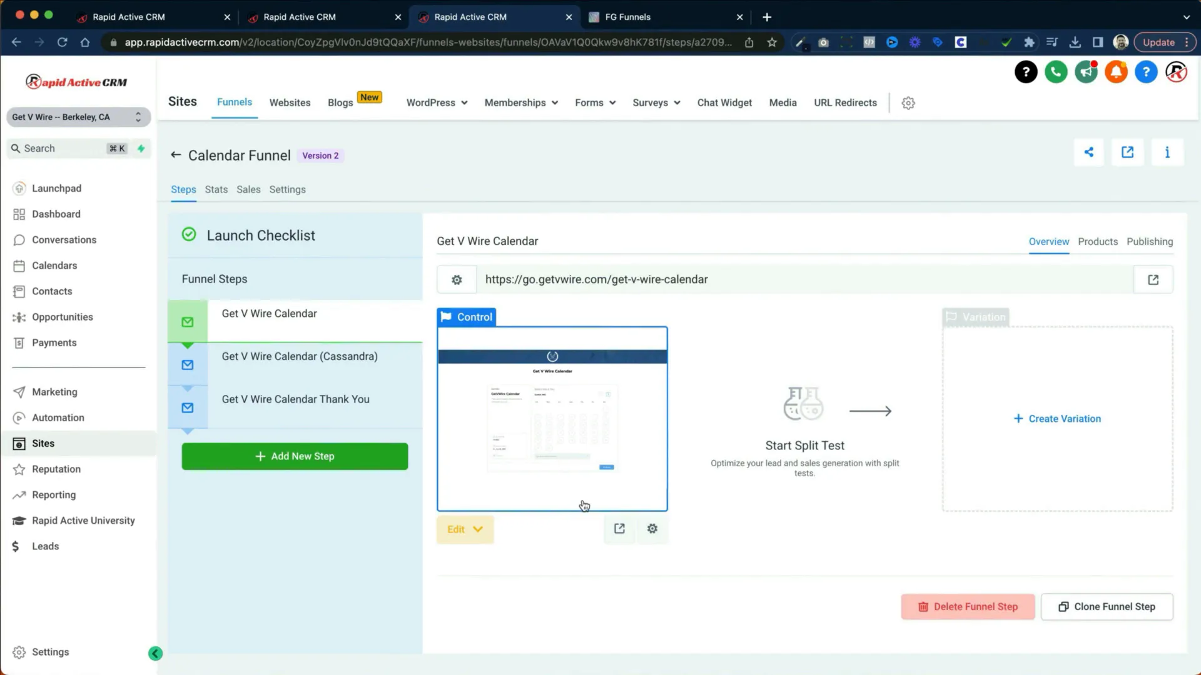Switch to the Funnels tab
The height and width of the screenshot is (675, 1201).
[x=235, y=102]
